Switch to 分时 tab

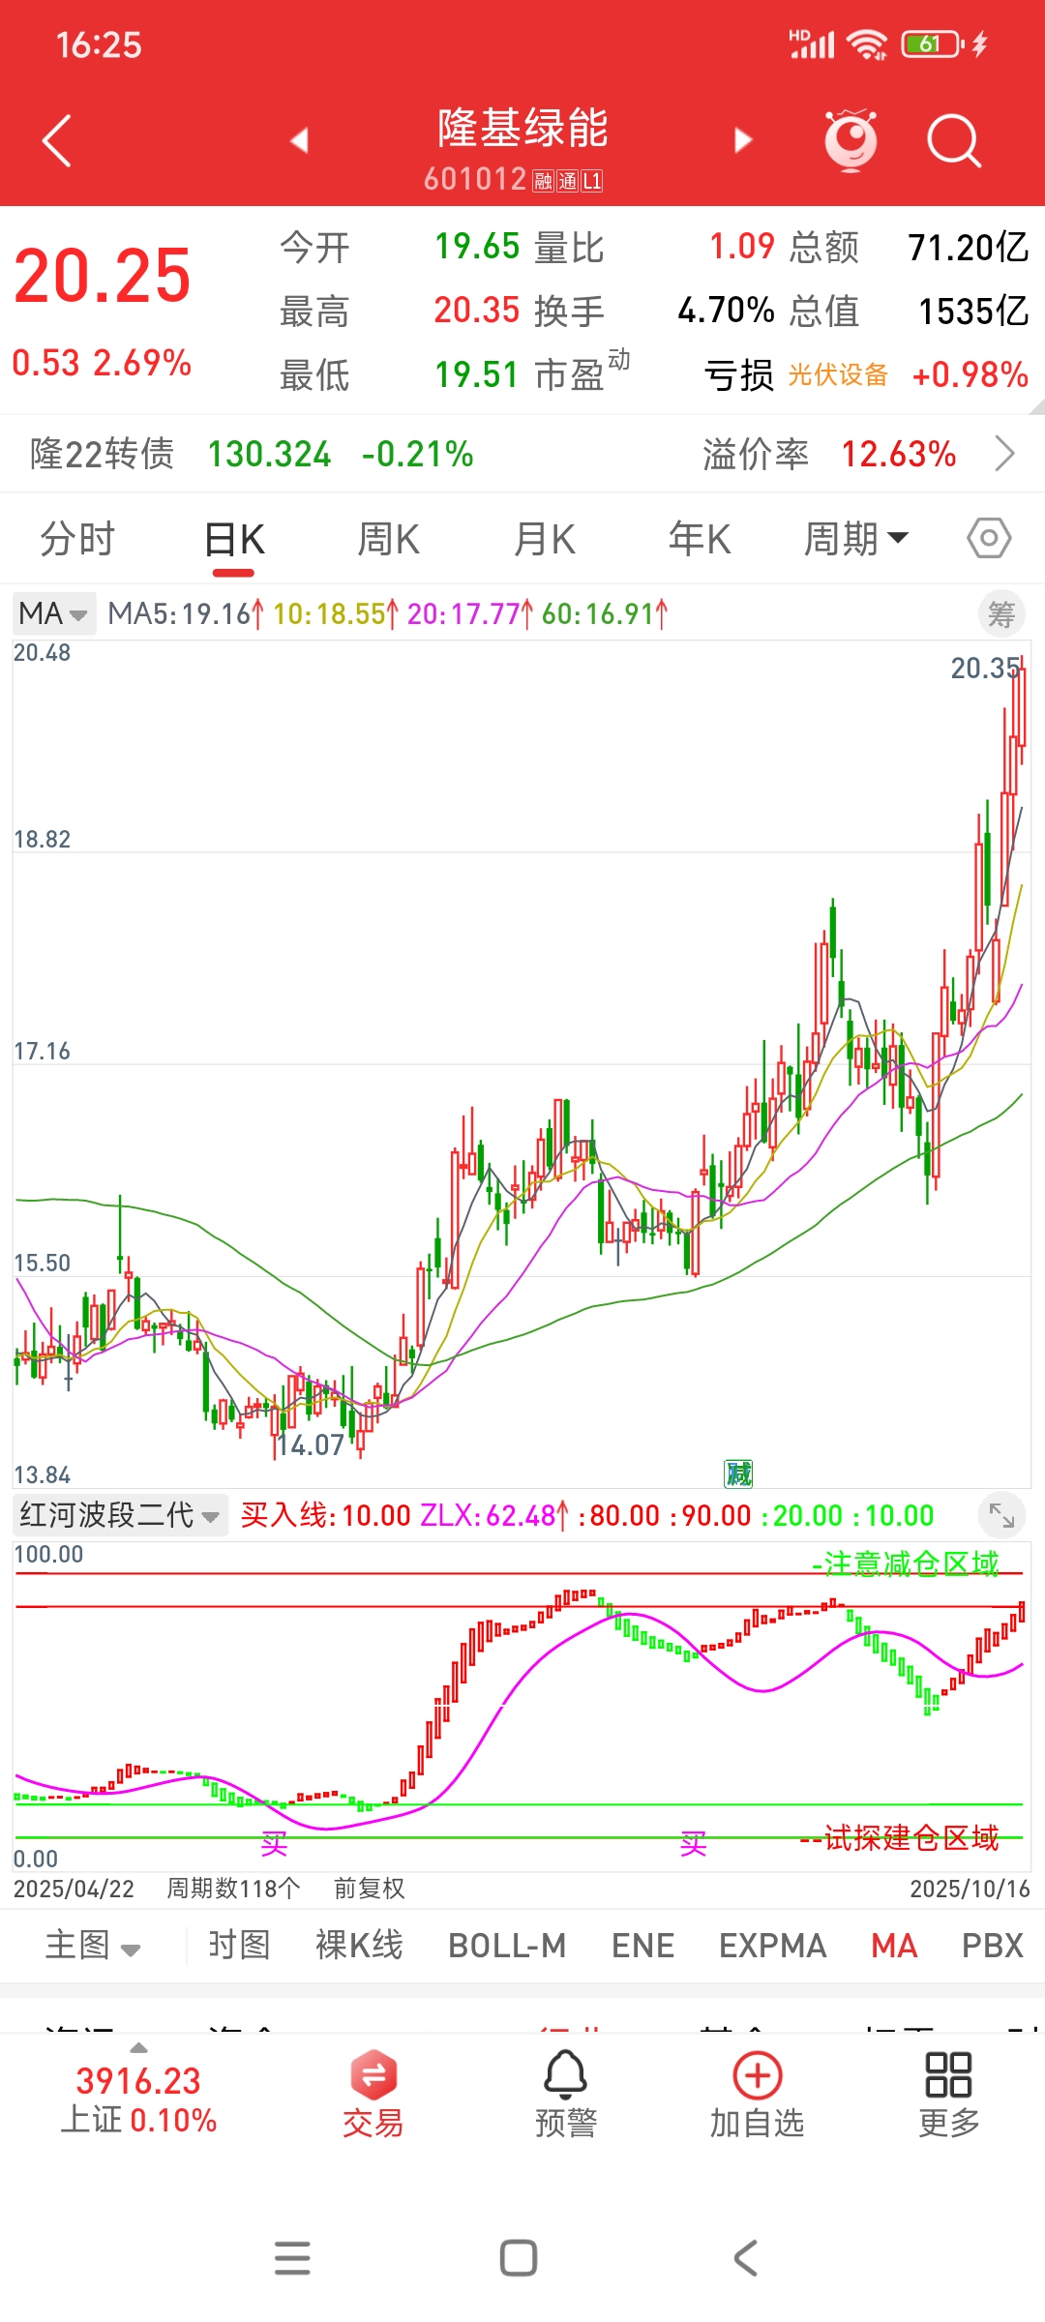coord(77,539)
